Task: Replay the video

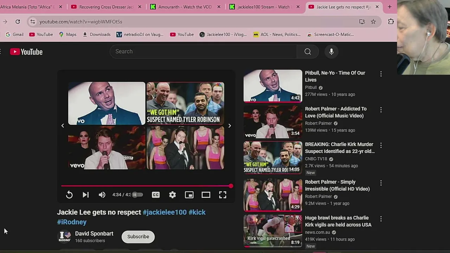Action: tap(69, 195)
